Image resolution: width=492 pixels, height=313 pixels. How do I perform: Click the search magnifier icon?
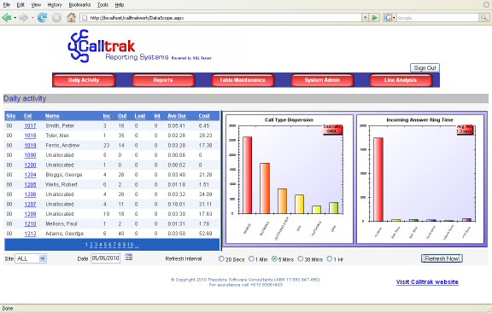[x=483, y=18]
